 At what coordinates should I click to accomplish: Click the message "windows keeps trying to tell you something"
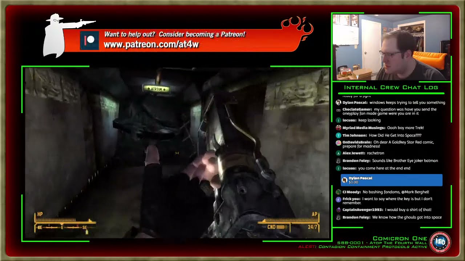[x=407, y=103]
